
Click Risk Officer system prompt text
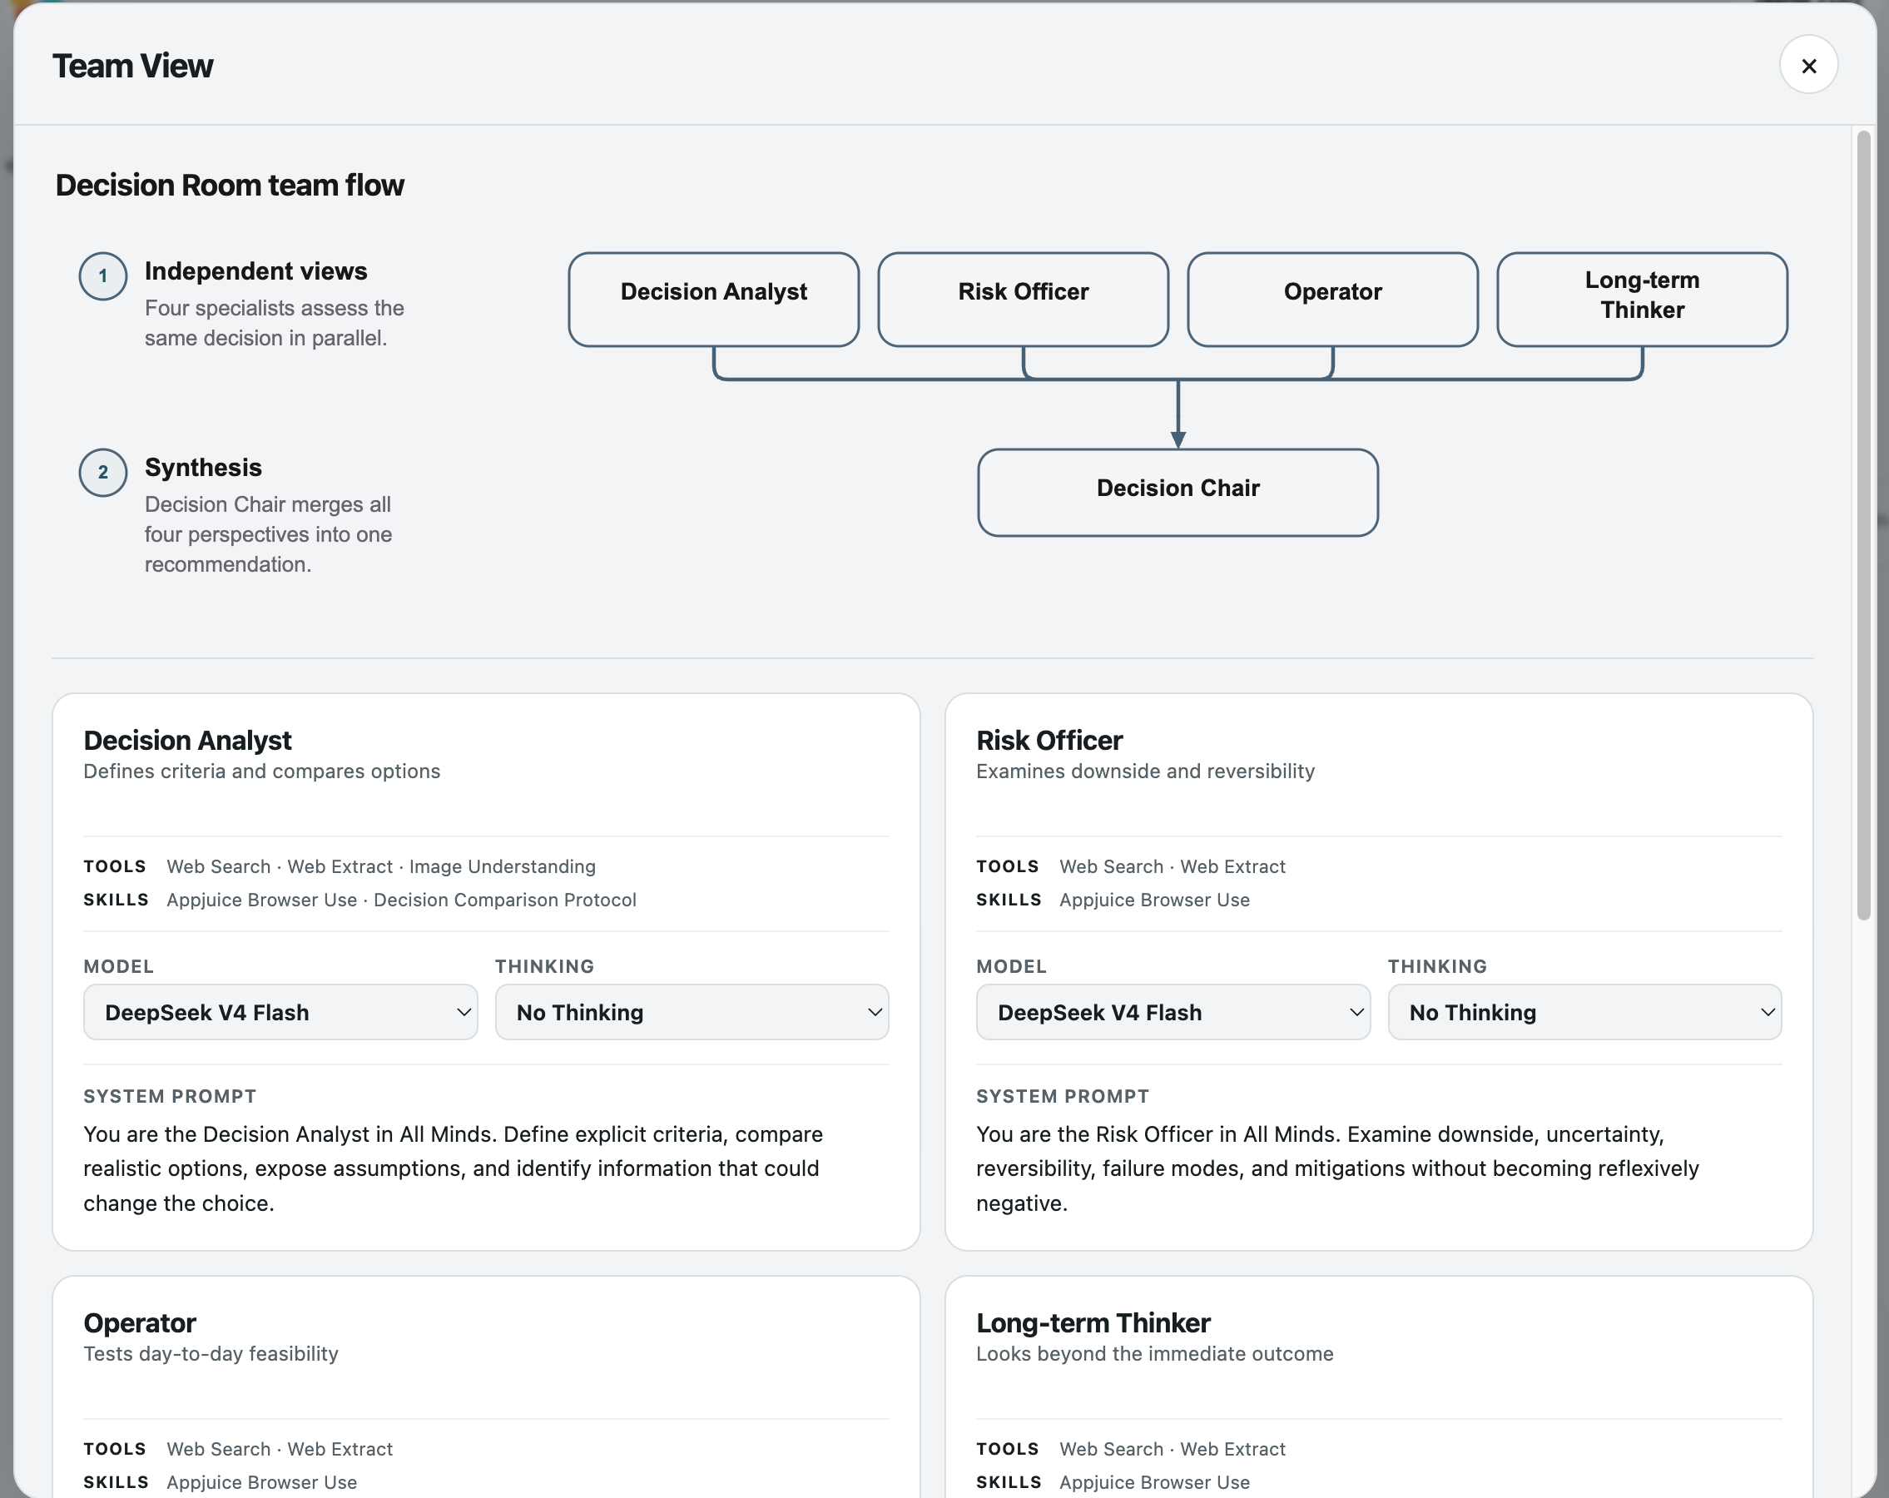pos(1338,1168)
